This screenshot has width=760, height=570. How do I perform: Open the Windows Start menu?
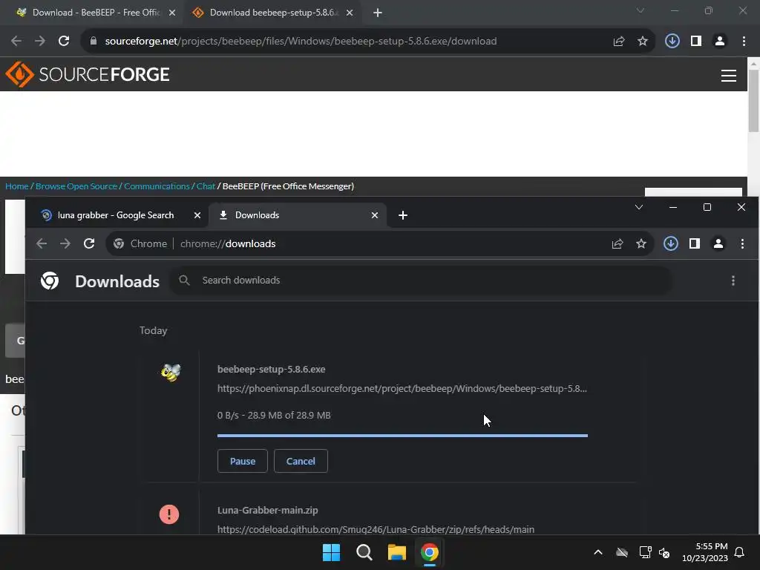(x=332, y=552)
